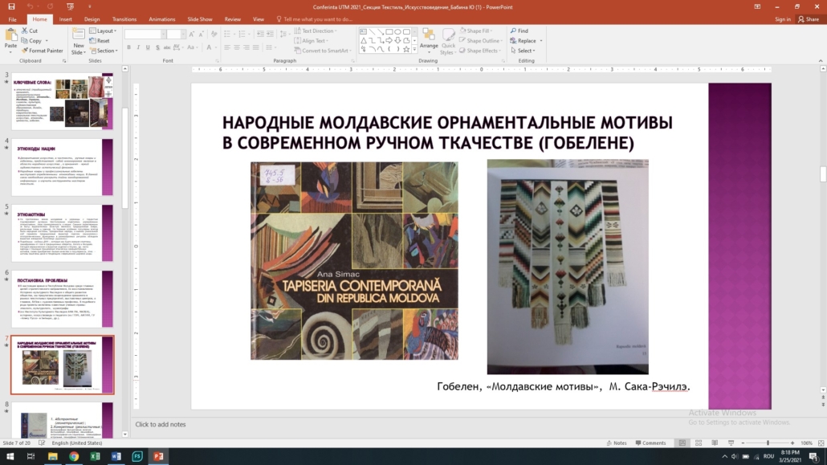Open the Layout dropdown
This screenshot has width=827, height=465.
point(103,31)
